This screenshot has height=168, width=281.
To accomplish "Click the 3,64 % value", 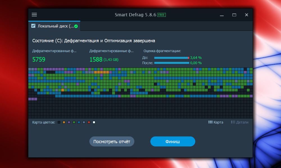I will 196,58.
